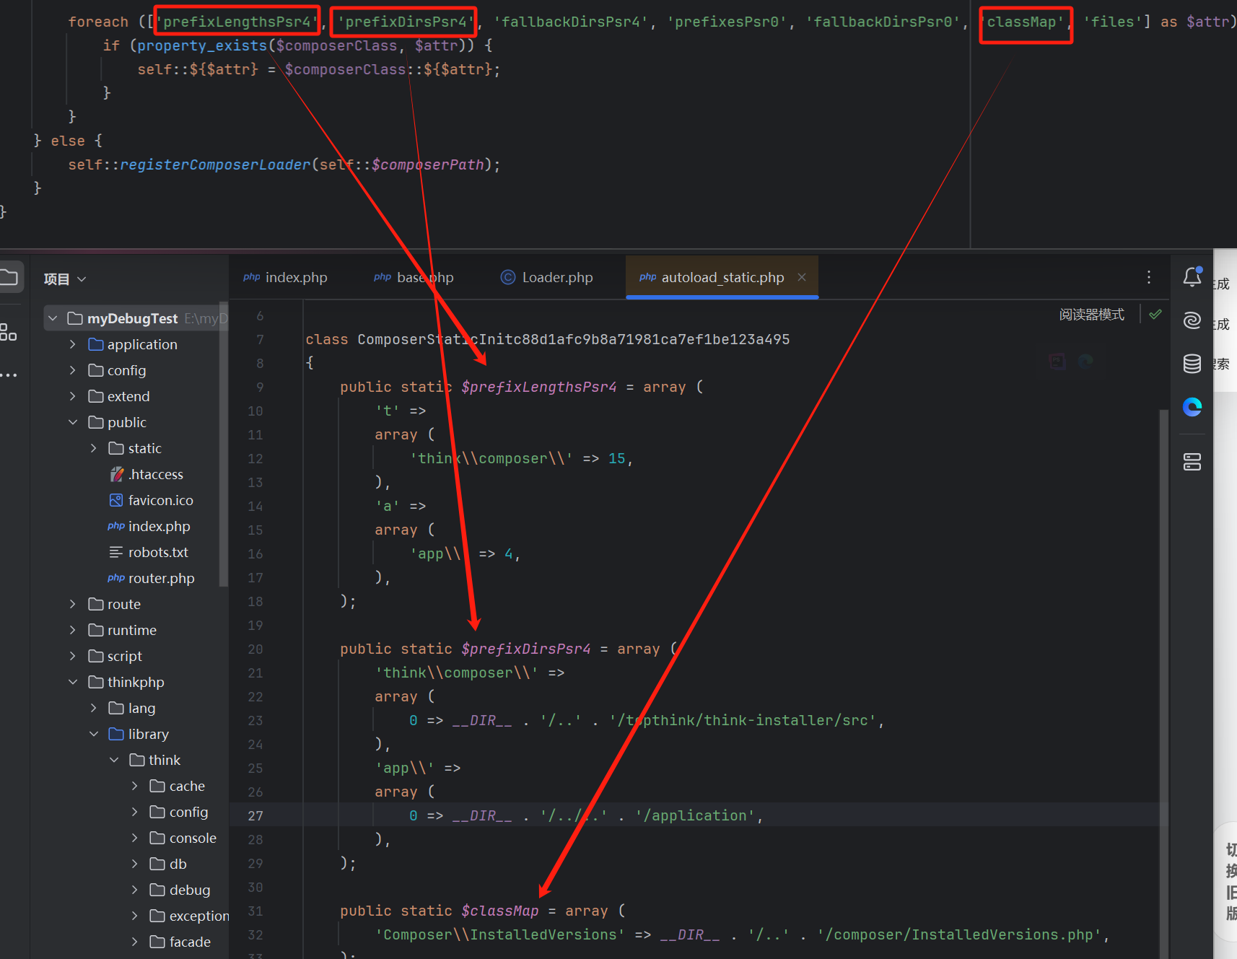Click 'fallbackDirsPsr4' string in foreach
Image resolution: width=1237 pixels, height=959 pixels.
[x=570, y=22]
